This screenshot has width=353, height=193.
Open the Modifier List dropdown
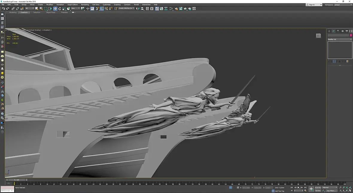(340, 39)
